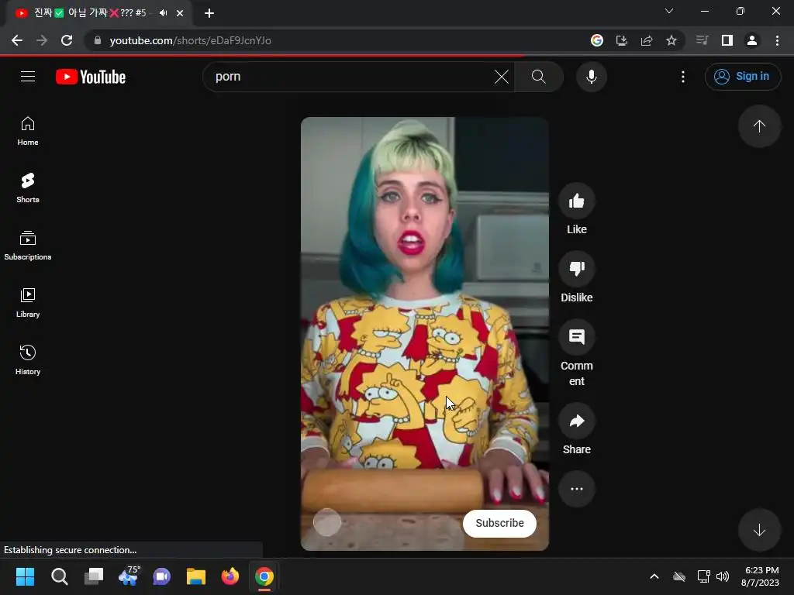Image resolution: width=794 pixels, height=595 pixels.
Task: Open Task View on taskbar
Action: [x=94, y=576]
